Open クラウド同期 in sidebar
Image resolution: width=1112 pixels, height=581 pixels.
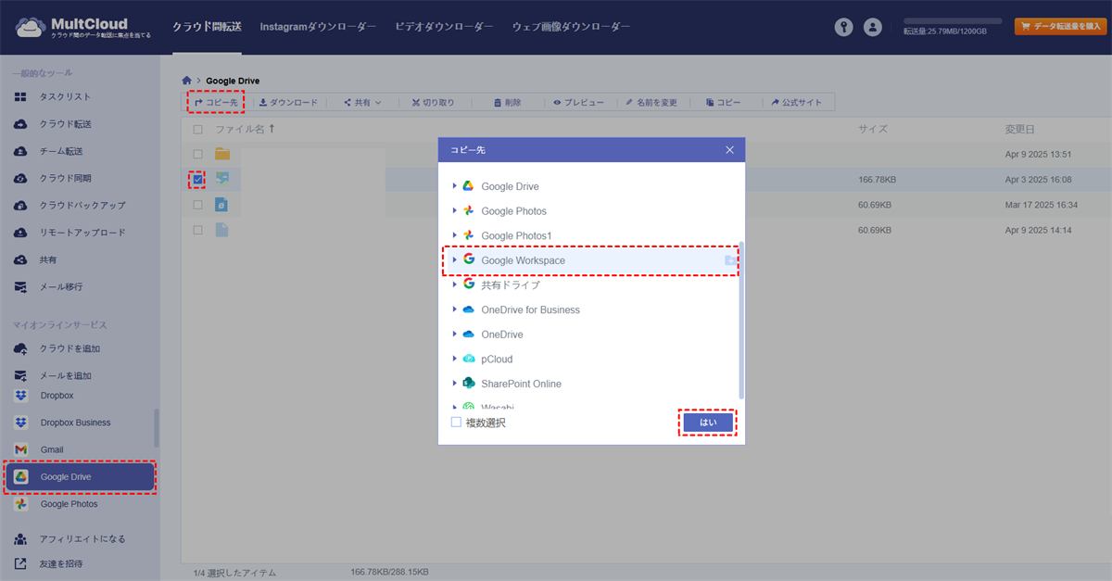(65, 178)
